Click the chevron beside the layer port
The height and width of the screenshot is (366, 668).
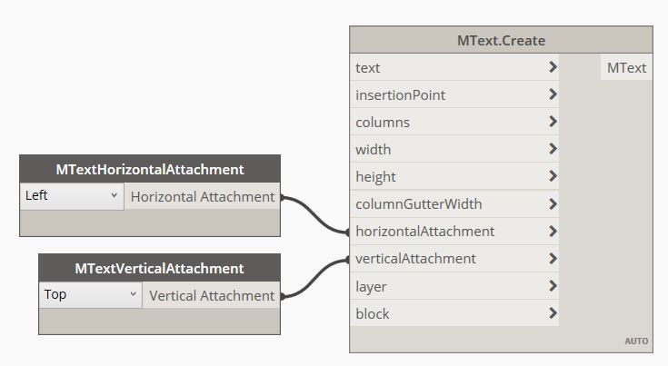(553, 286)
